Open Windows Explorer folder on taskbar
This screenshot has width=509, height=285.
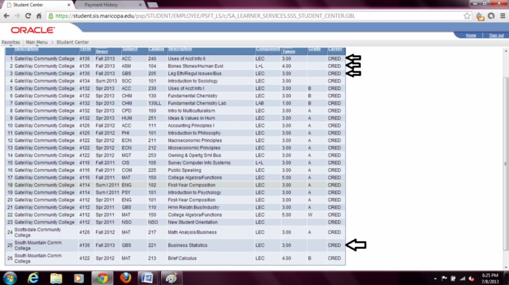[x=56, y=278]
